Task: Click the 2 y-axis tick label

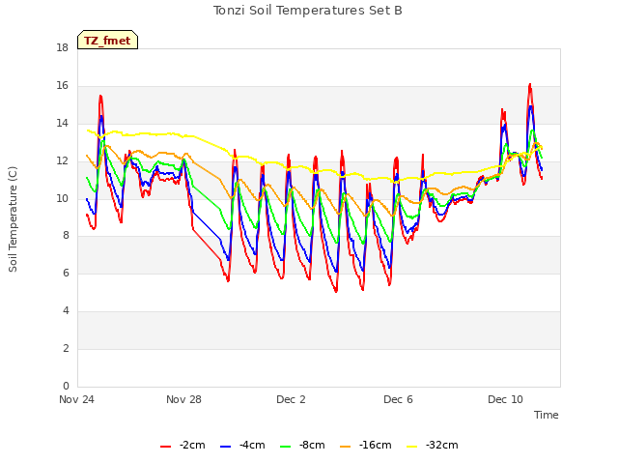Action: tap(66, 348)
